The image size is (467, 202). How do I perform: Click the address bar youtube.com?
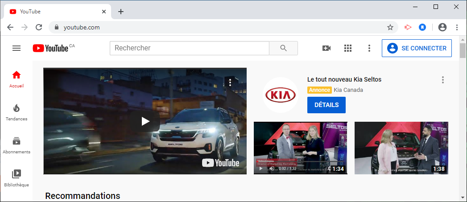82,27
